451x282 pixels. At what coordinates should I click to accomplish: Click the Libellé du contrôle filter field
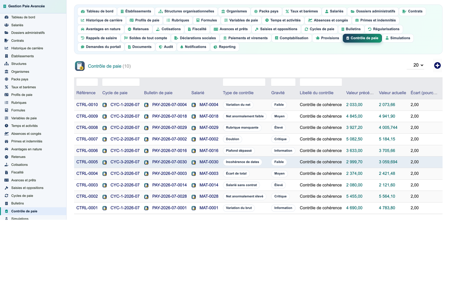pyautogui.click(x=321, y=82)
